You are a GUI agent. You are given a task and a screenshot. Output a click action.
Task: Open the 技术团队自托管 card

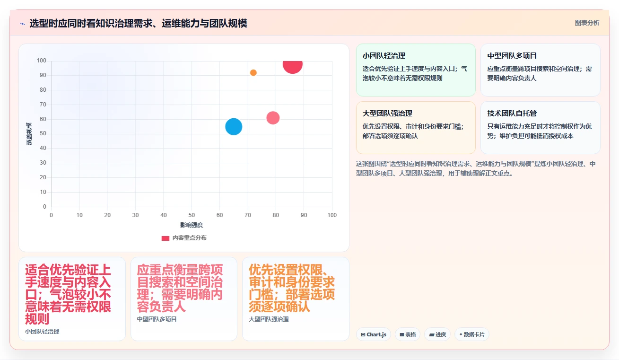pos(541,128)
